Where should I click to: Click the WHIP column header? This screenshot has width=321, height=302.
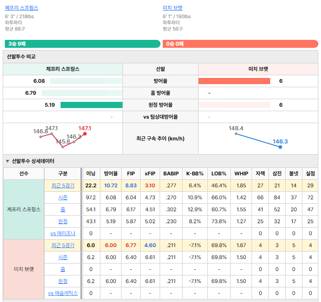point(241,174)
